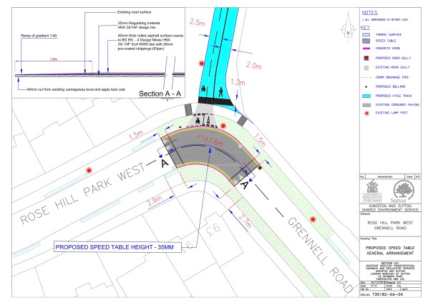Click the section marker A on Rose Hill side

click(165, 163)
